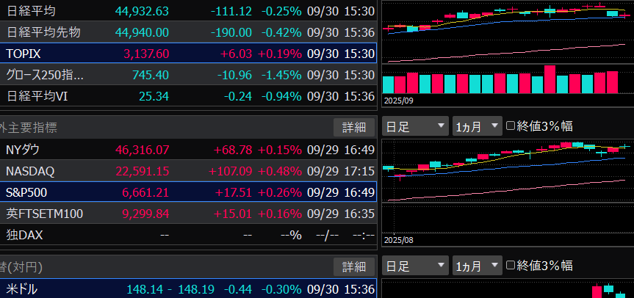Select the グロース250 index row
This screenshot has height=298, width=634.
coord(187,75)
